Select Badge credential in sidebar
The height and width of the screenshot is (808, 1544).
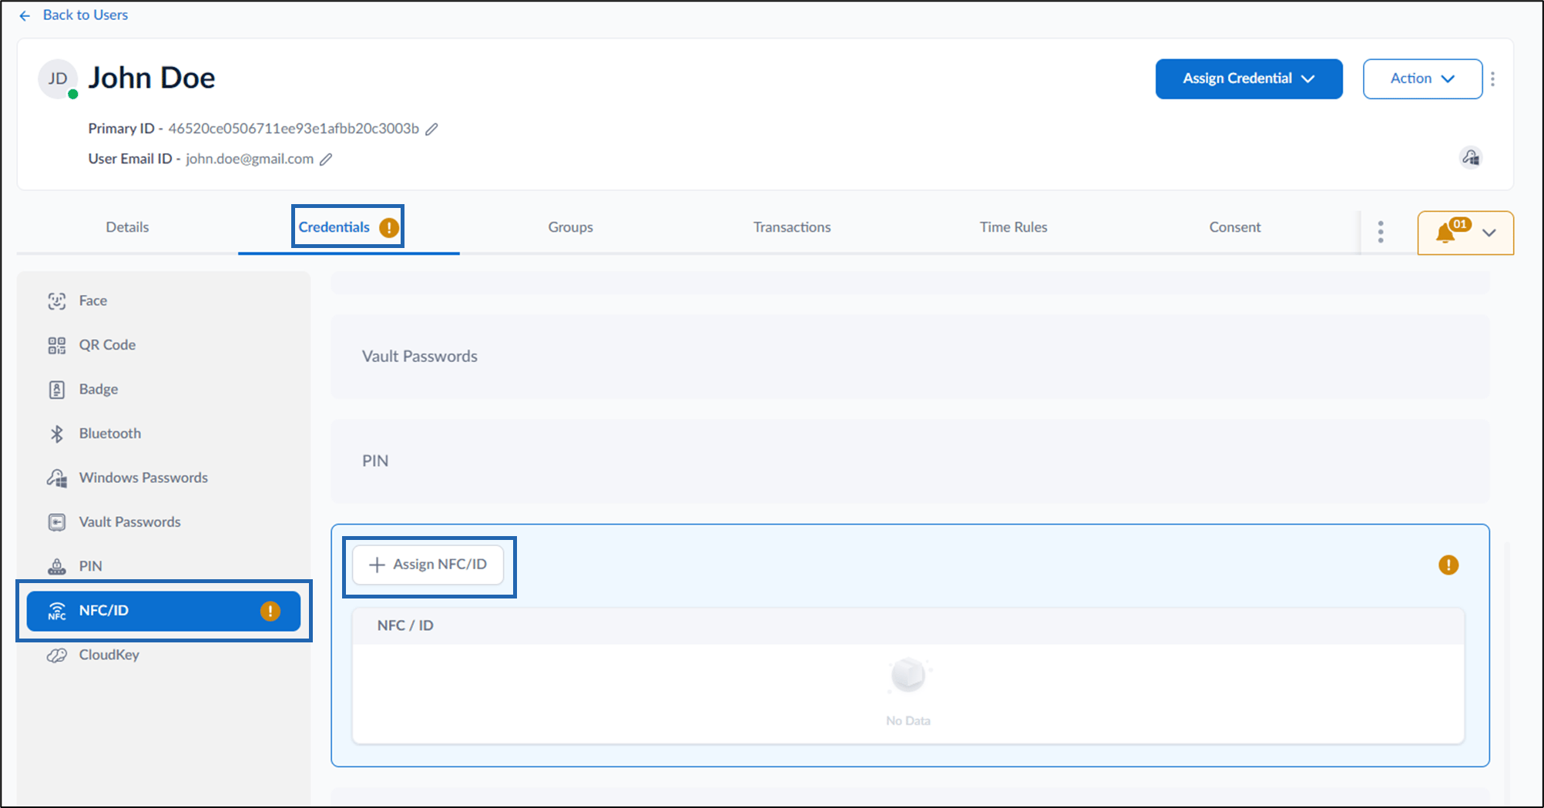[x=163, y=390]
